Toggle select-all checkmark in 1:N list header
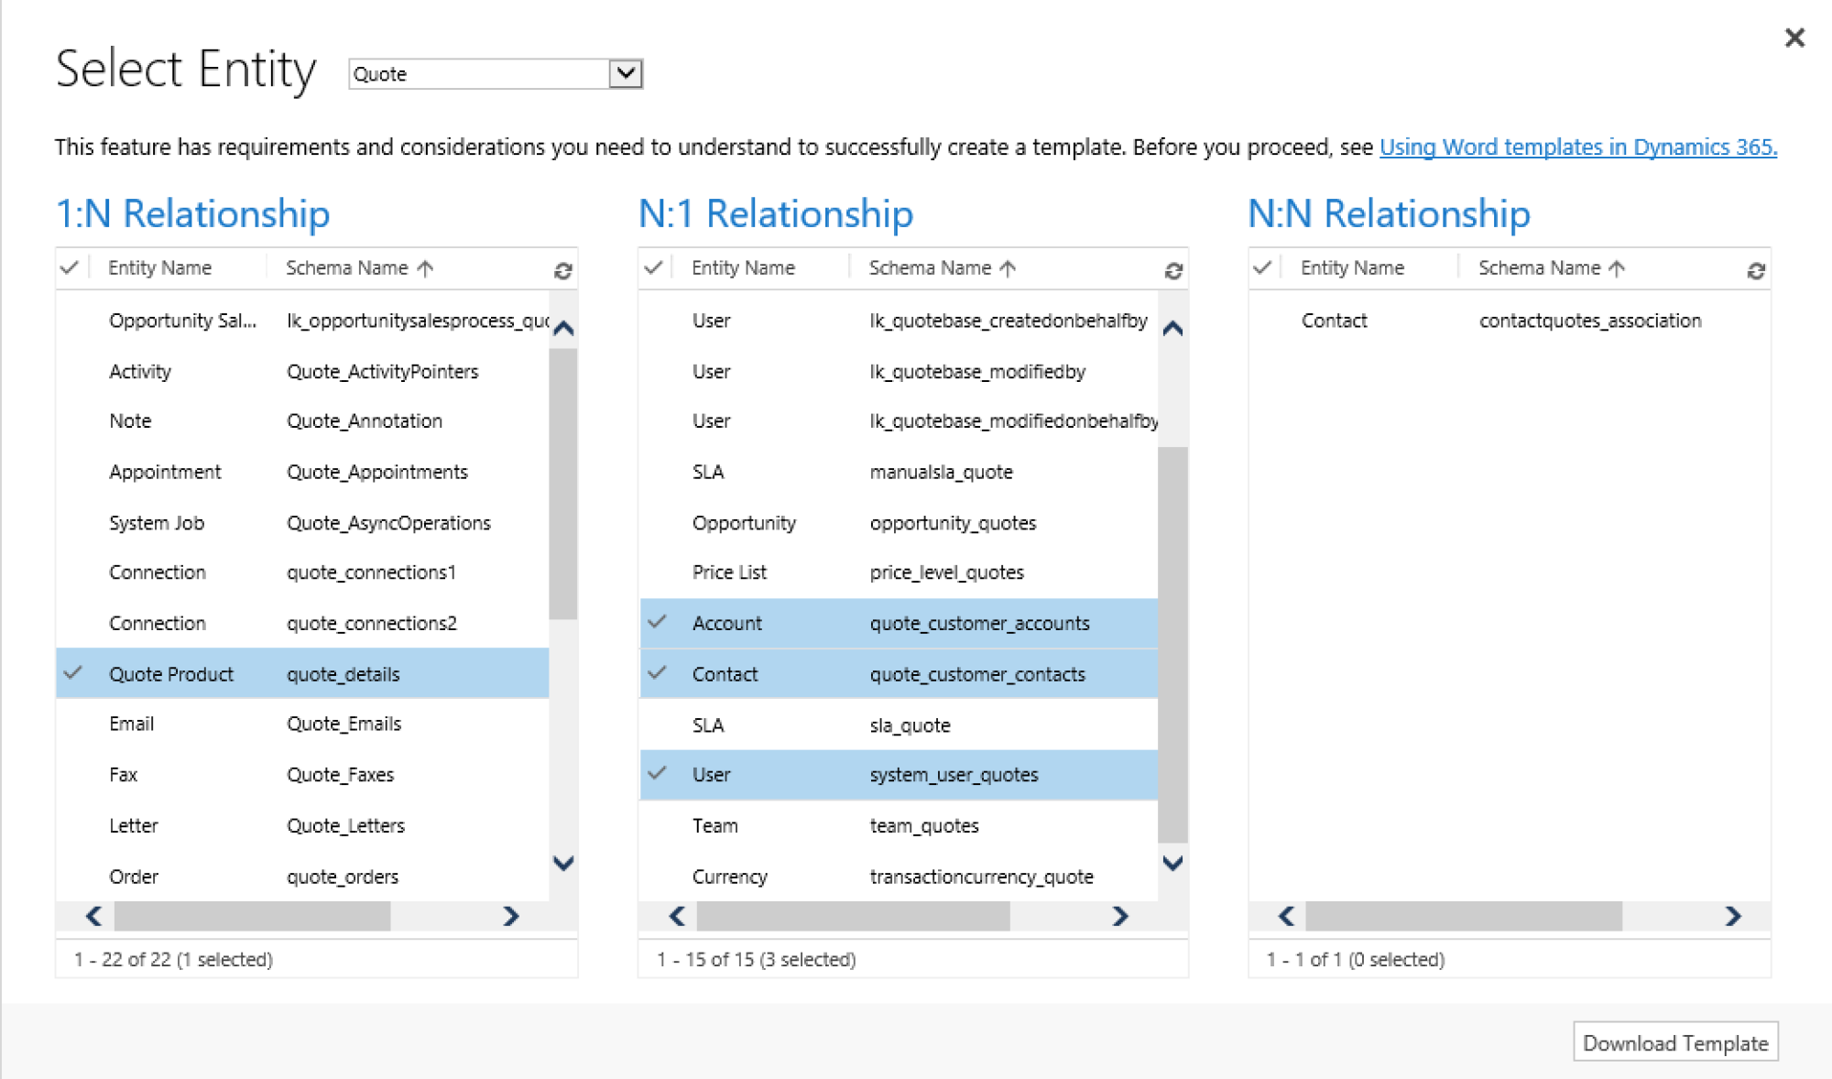Screen dimensions: 1832x1079 [70, 267]
